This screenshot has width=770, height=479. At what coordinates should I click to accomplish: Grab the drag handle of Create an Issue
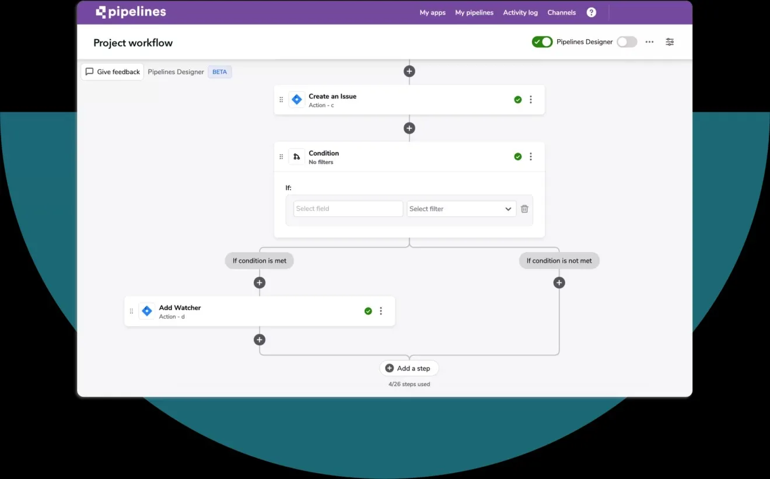click(281, 100)
